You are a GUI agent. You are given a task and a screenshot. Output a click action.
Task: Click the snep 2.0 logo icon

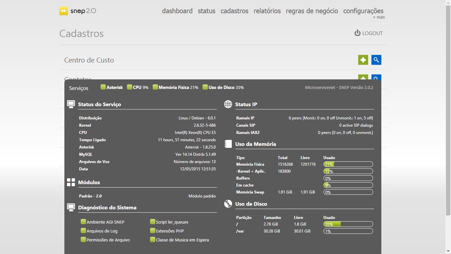(64, 11)
